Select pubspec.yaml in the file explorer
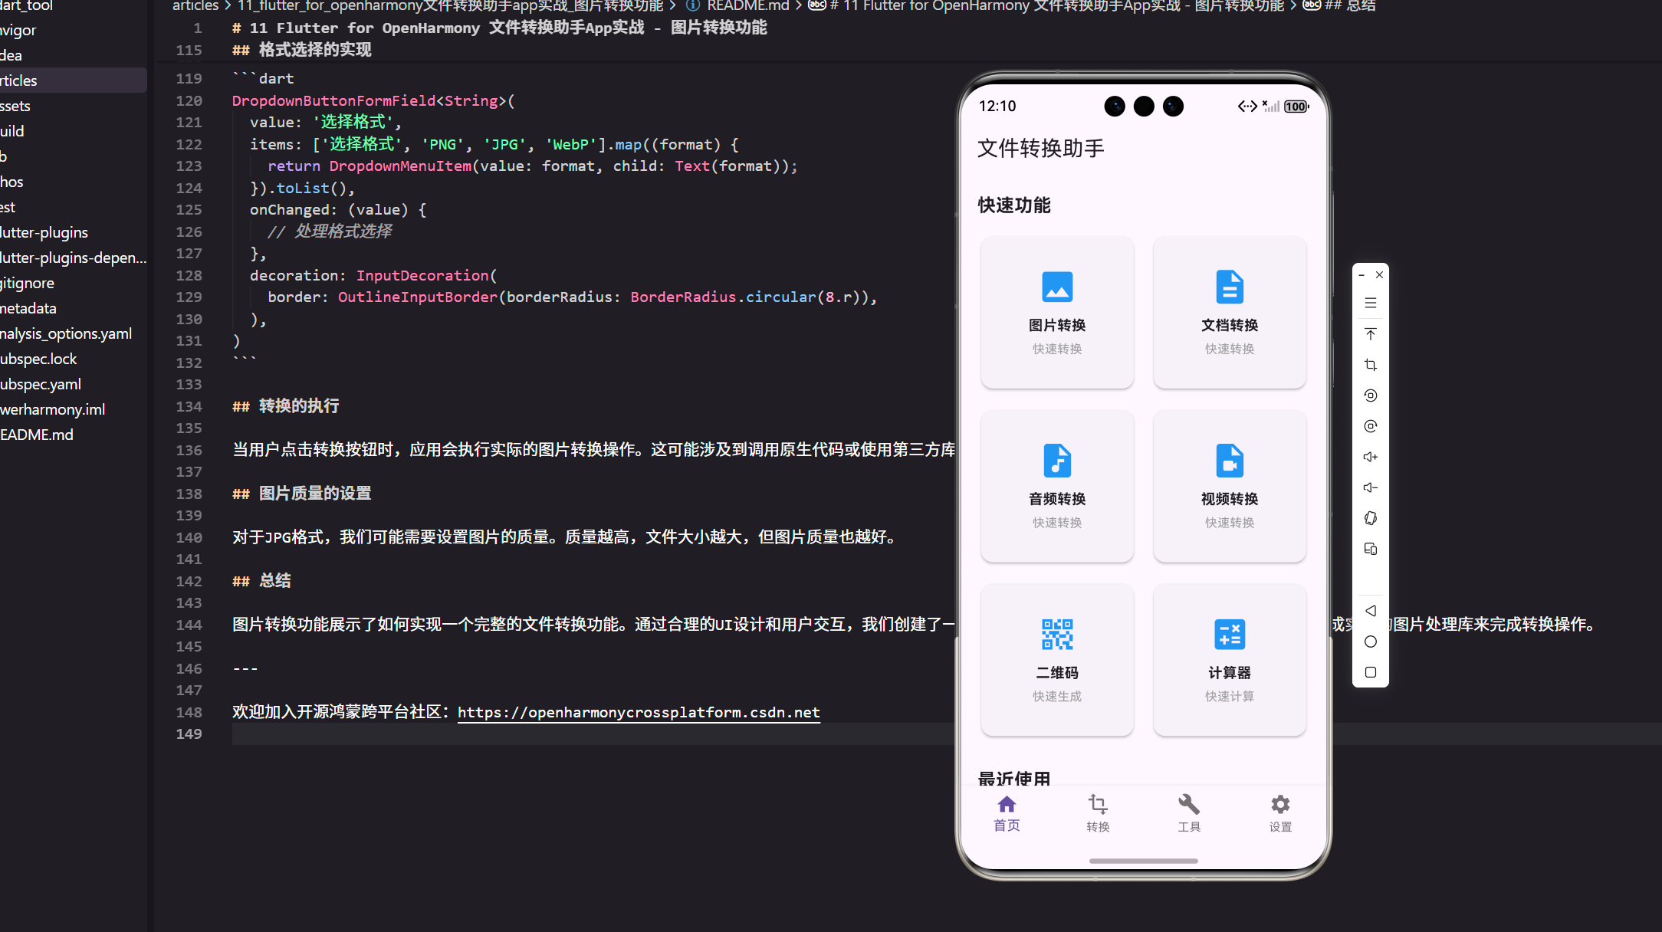 click(x=41, y=383)
